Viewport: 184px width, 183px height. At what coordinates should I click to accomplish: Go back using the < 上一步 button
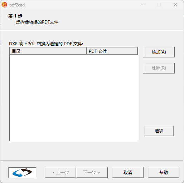tap(60, 173)
